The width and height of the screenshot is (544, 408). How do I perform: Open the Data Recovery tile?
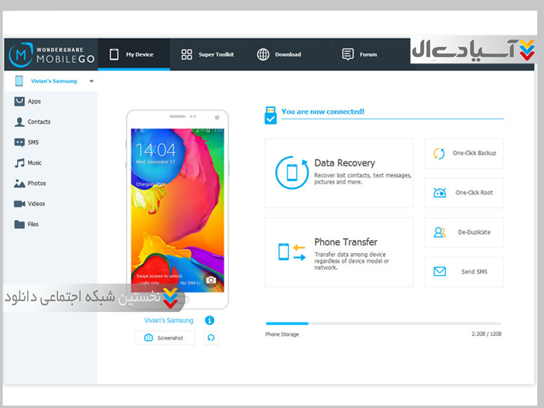pos(339,173)
